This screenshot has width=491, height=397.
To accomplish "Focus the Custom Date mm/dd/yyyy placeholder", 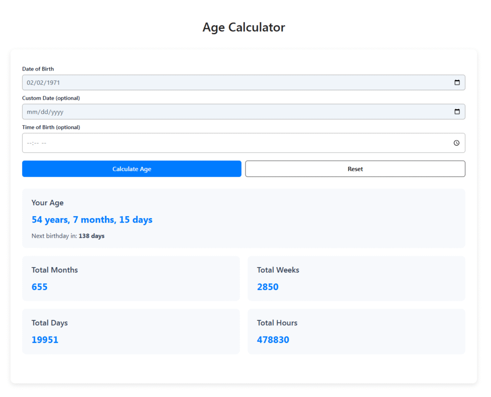I will click(45, 112).
